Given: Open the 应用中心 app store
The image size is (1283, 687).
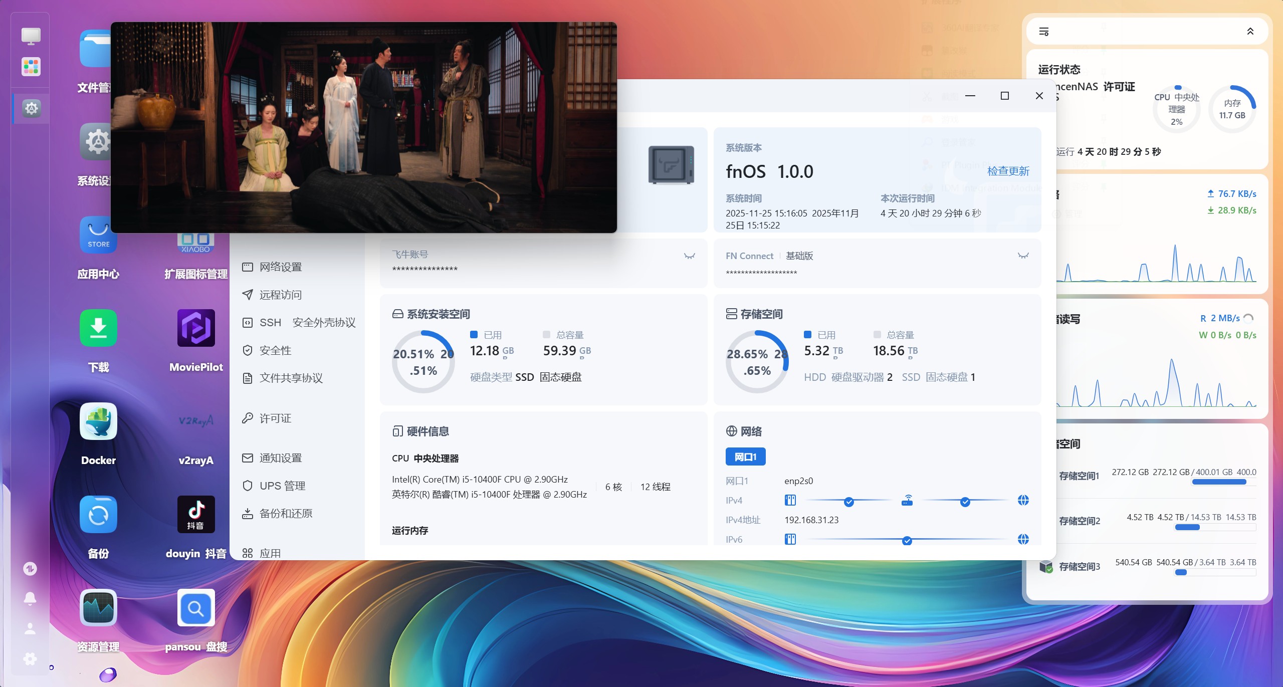Looking at the screenshot, I should pos(98,235).
